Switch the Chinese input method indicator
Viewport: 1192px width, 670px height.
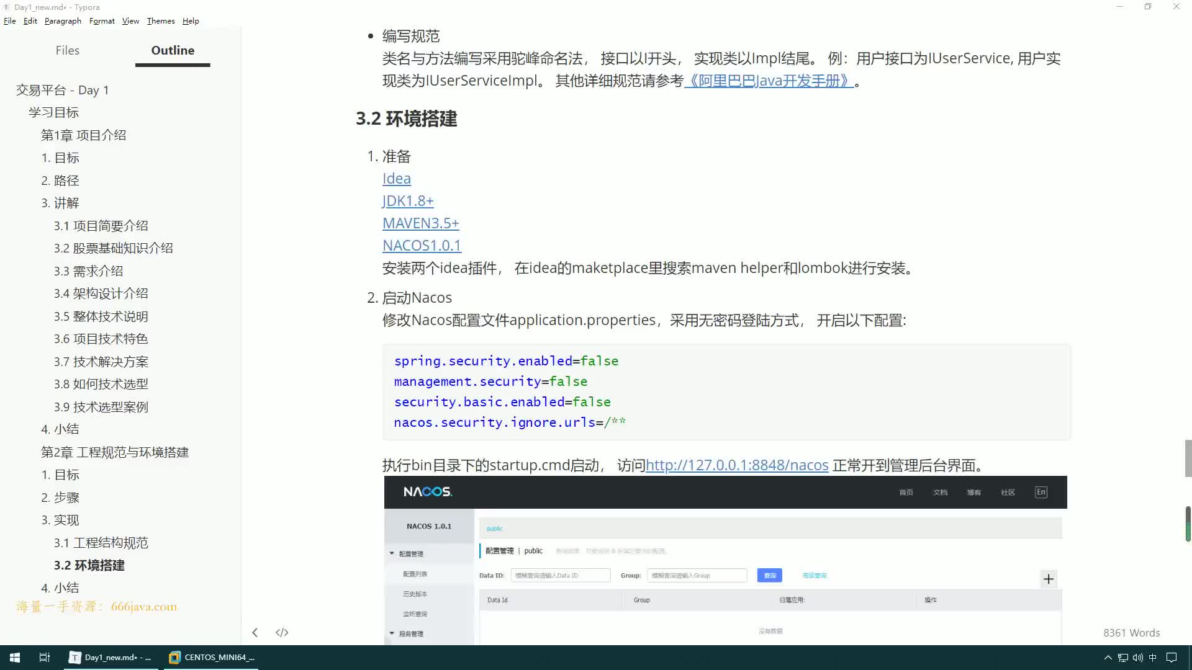coord(1153,658)
